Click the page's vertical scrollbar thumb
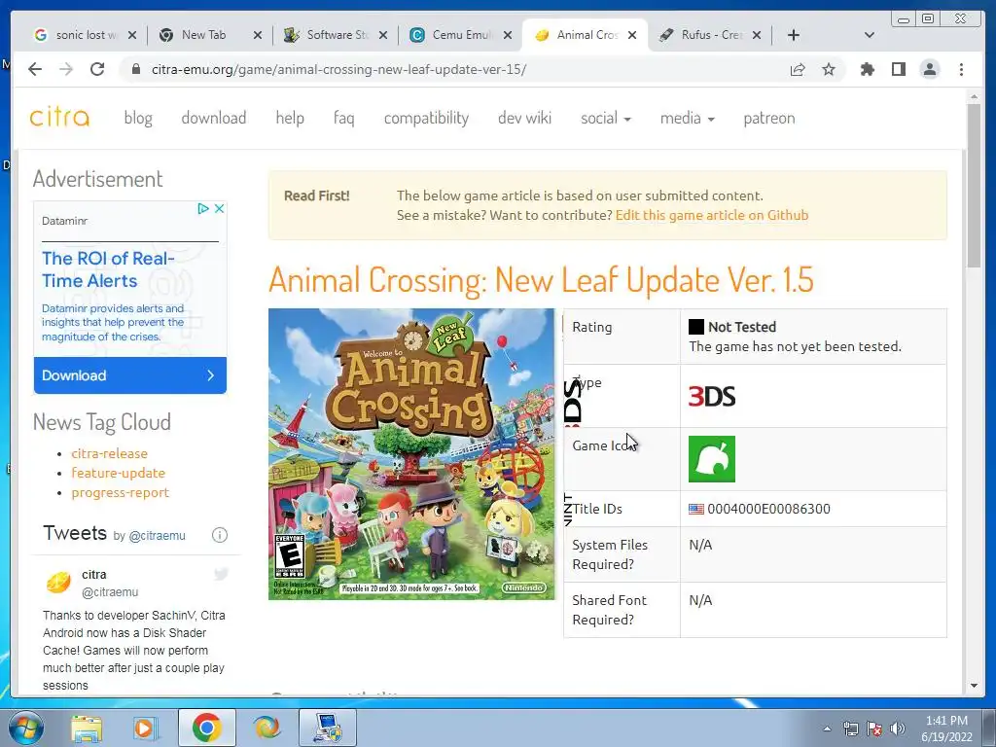 [x=974, y=186]
